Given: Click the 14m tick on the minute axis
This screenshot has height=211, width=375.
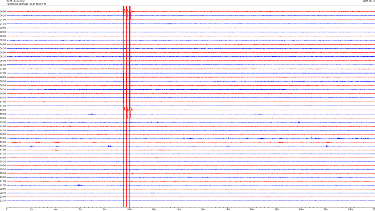Looking at the screenshot, I should point(179,209).
